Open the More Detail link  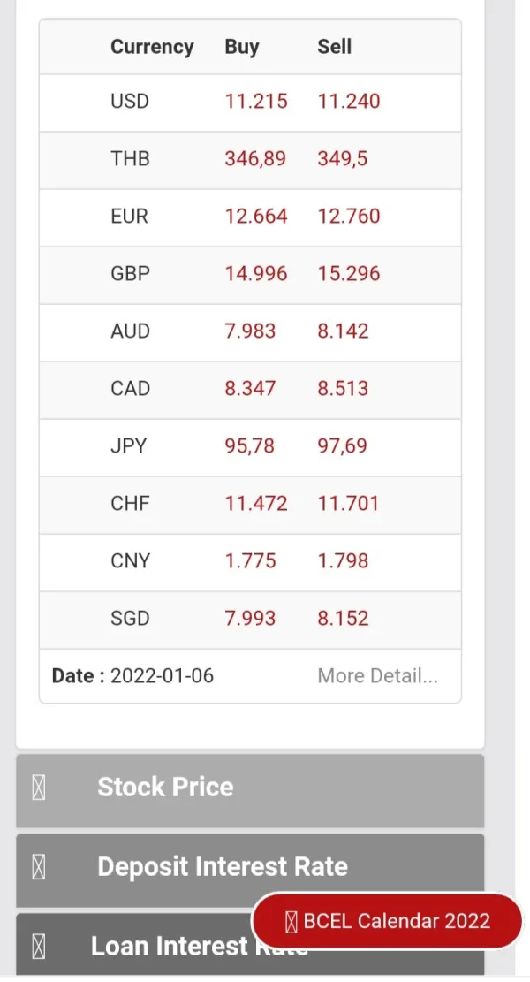377,676
